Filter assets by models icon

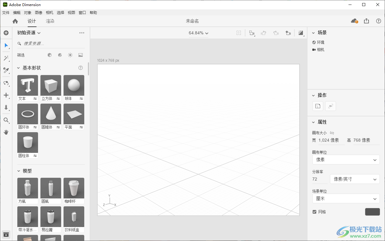point(50,55)
